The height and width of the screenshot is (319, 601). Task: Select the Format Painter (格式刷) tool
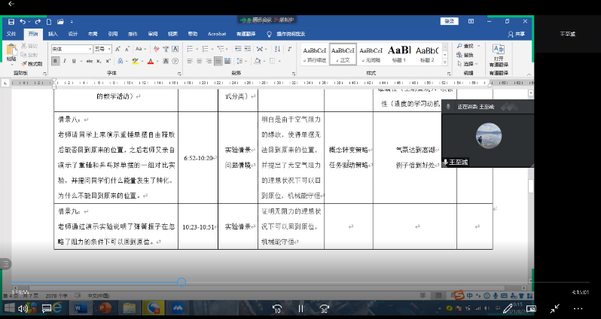[32, 64]
